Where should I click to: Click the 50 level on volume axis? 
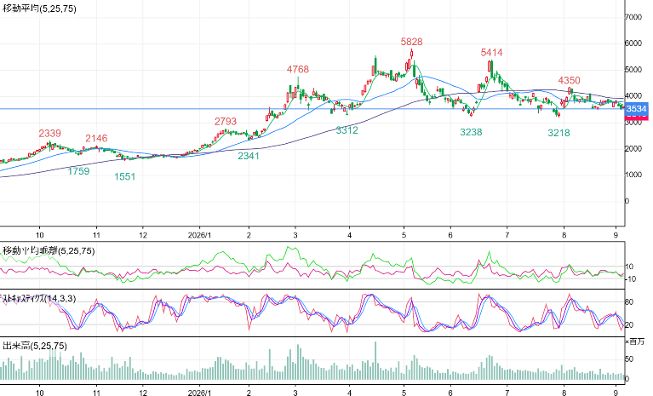629,359
